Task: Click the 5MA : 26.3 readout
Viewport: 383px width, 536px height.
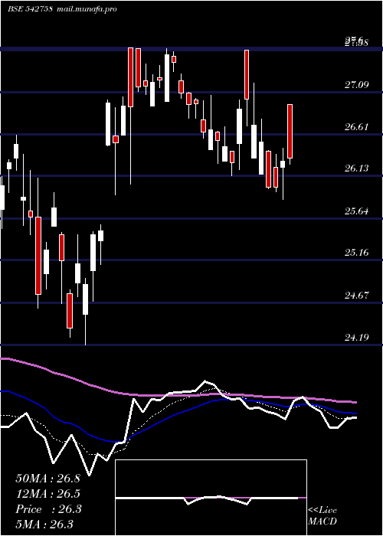Action: [44, 525]
